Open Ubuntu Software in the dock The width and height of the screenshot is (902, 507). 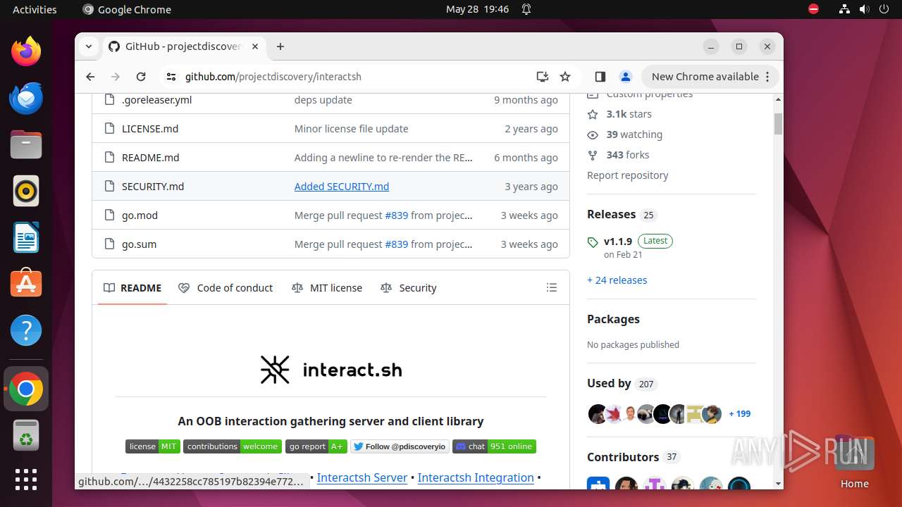pos(26,284)
